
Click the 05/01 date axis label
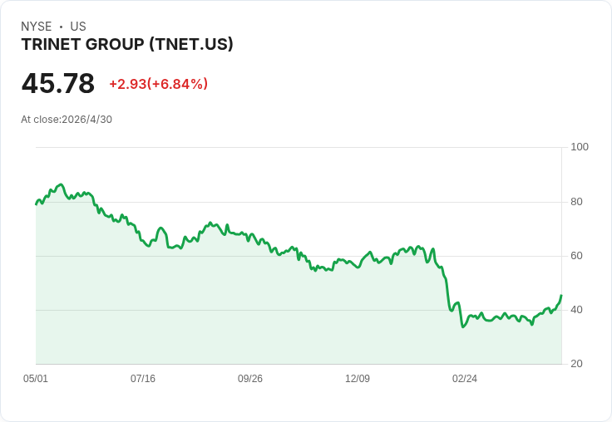(36, 379)
